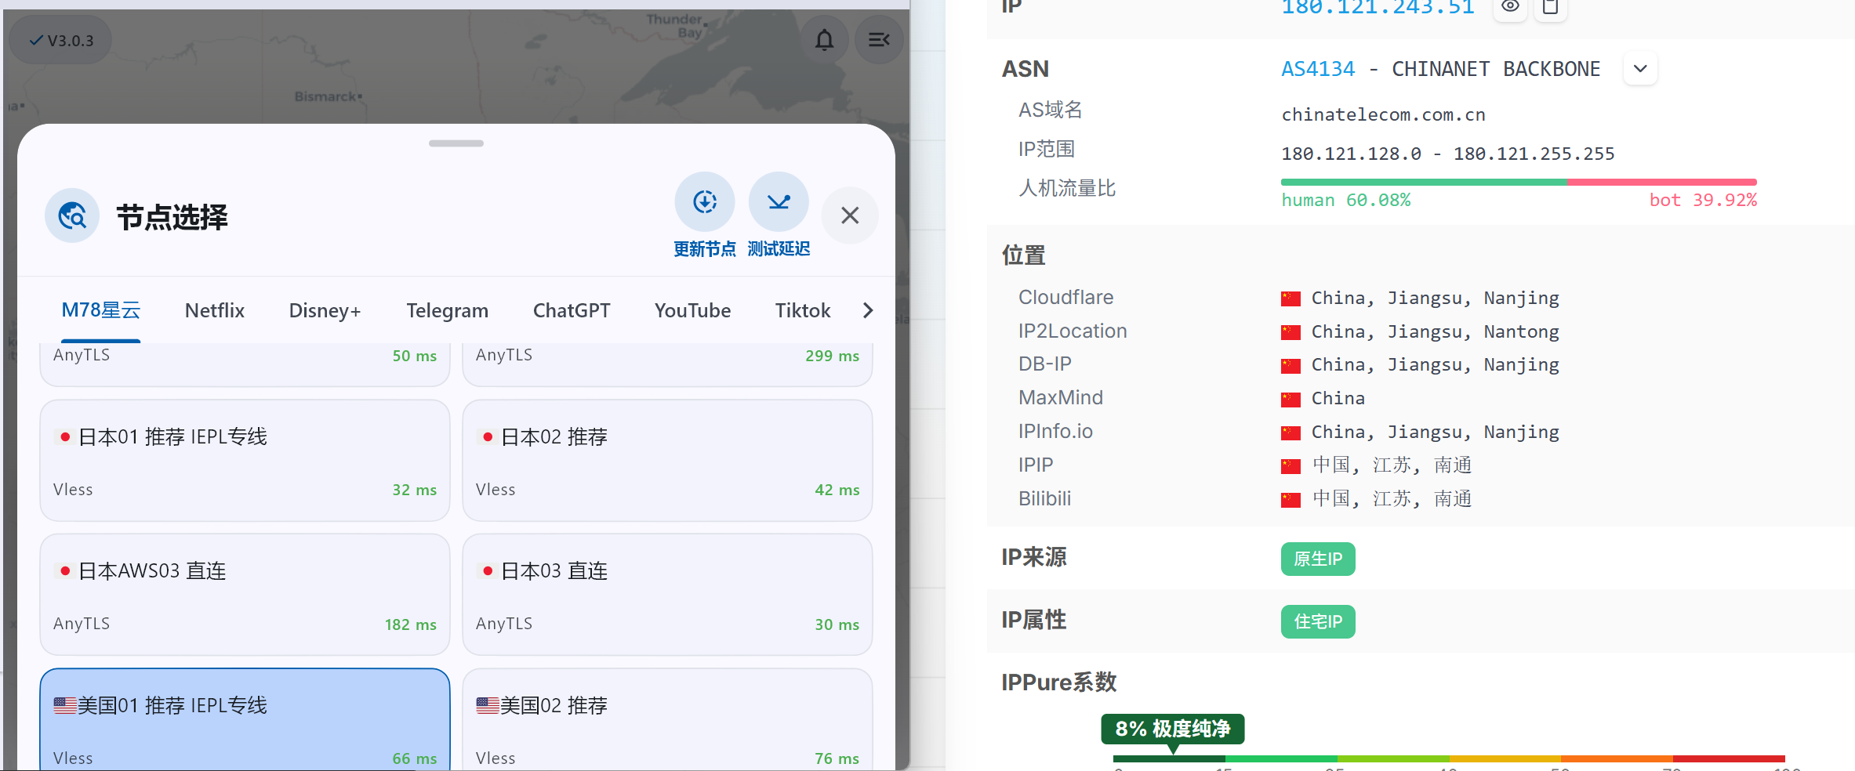Click the China flag in the Bilibili row
1855x771 pixels.
click(1291, 499)
